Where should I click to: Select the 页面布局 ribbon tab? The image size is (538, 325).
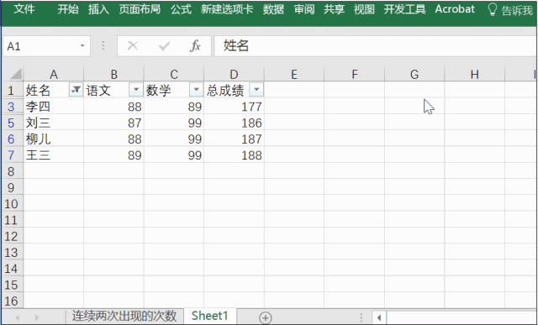pyautogui.click(x=140, y=9)
